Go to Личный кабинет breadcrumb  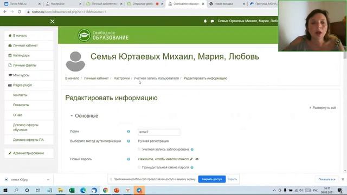coord(97,78)
